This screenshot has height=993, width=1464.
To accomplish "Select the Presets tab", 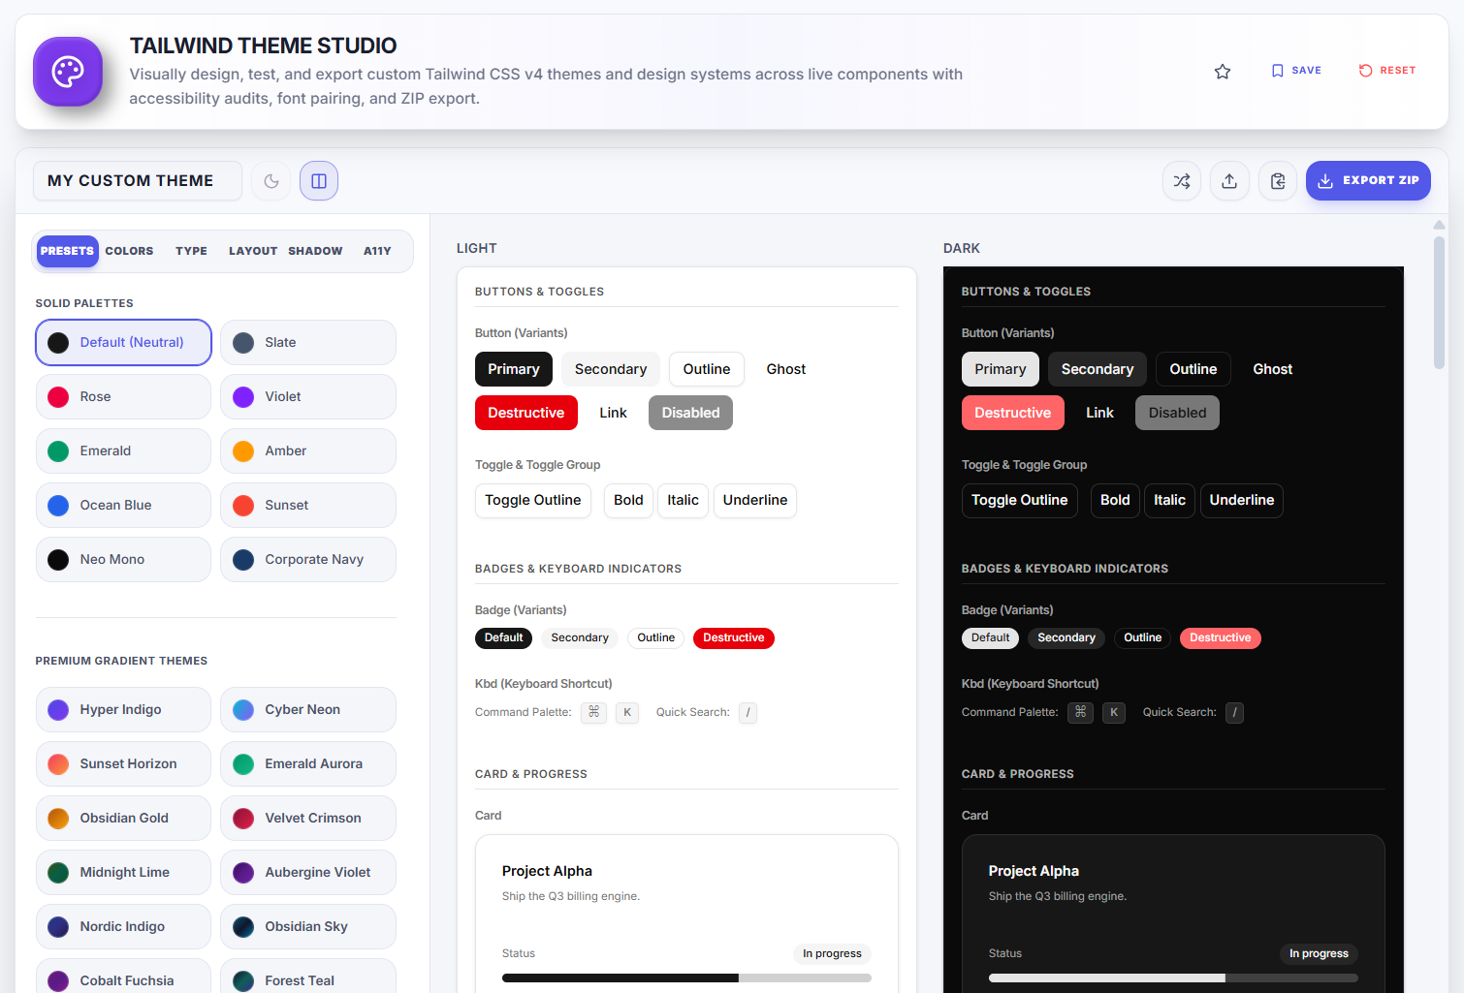I will (67, 251).
